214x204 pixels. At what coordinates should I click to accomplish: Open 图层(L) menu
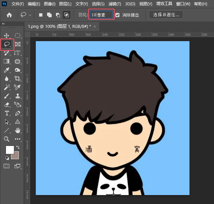click(65, 4)
